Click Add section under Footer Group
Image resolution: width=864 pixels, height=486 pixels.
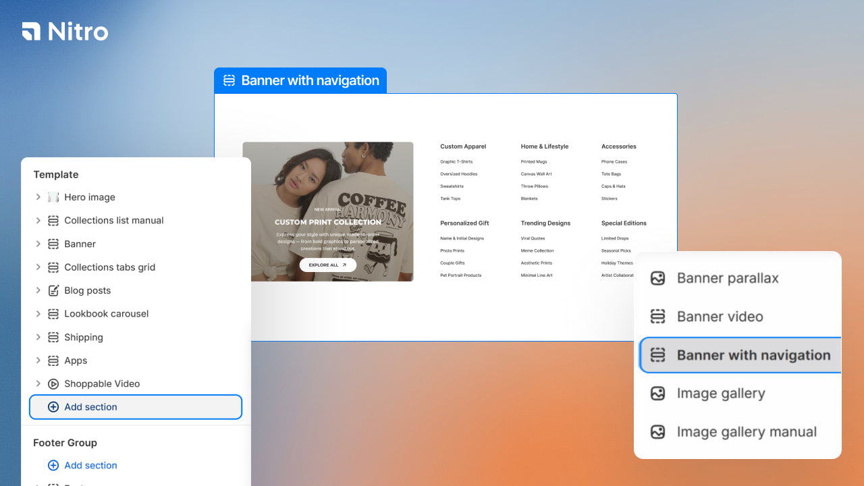click(x=90, y=465)
